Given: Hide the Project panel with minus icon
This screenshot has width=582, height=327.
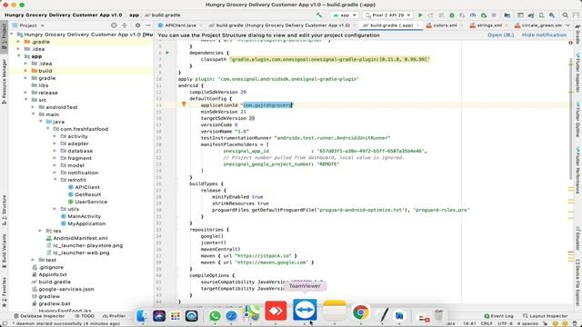Looking at the screenshot, I should point(148,25).
